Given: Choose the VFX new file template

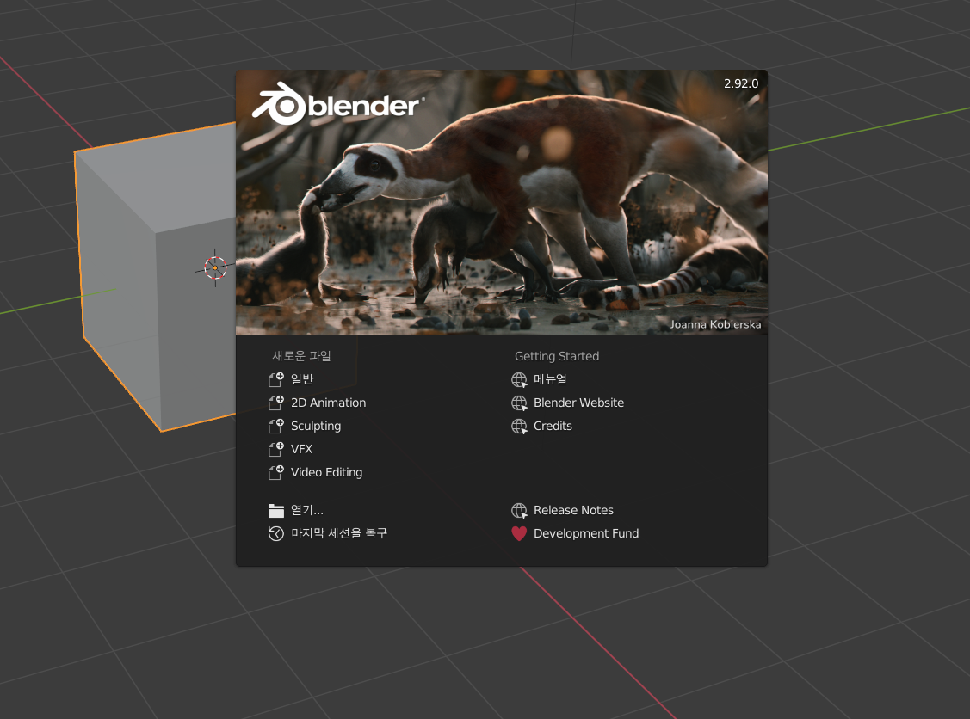Looking at the screenshot, I should pos(301,449).
